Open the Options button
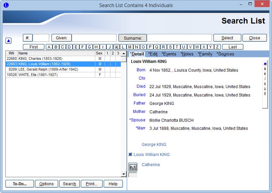This screenshot has height=193, width=272. coord(46,184)
